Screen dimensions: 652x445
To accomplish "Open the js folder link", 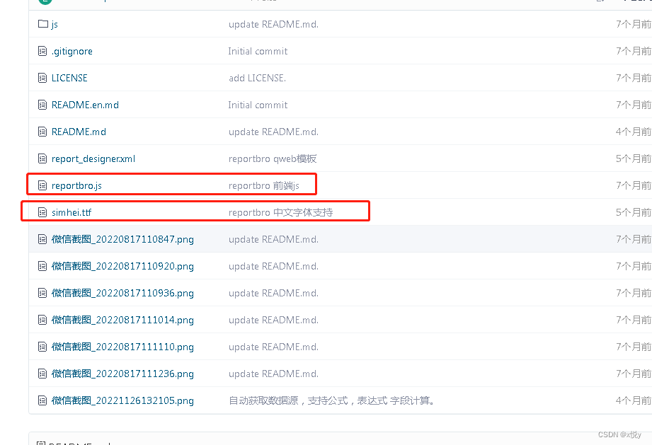I will (x=55, y=24).
